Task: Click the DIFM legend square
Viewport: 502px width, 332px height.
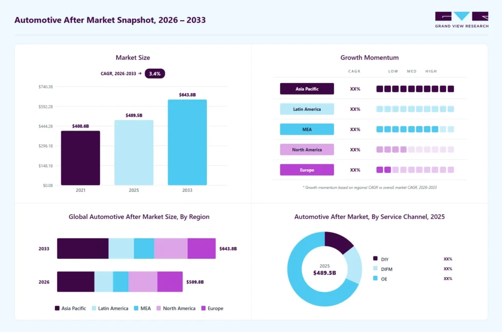Action: (375, 268)
